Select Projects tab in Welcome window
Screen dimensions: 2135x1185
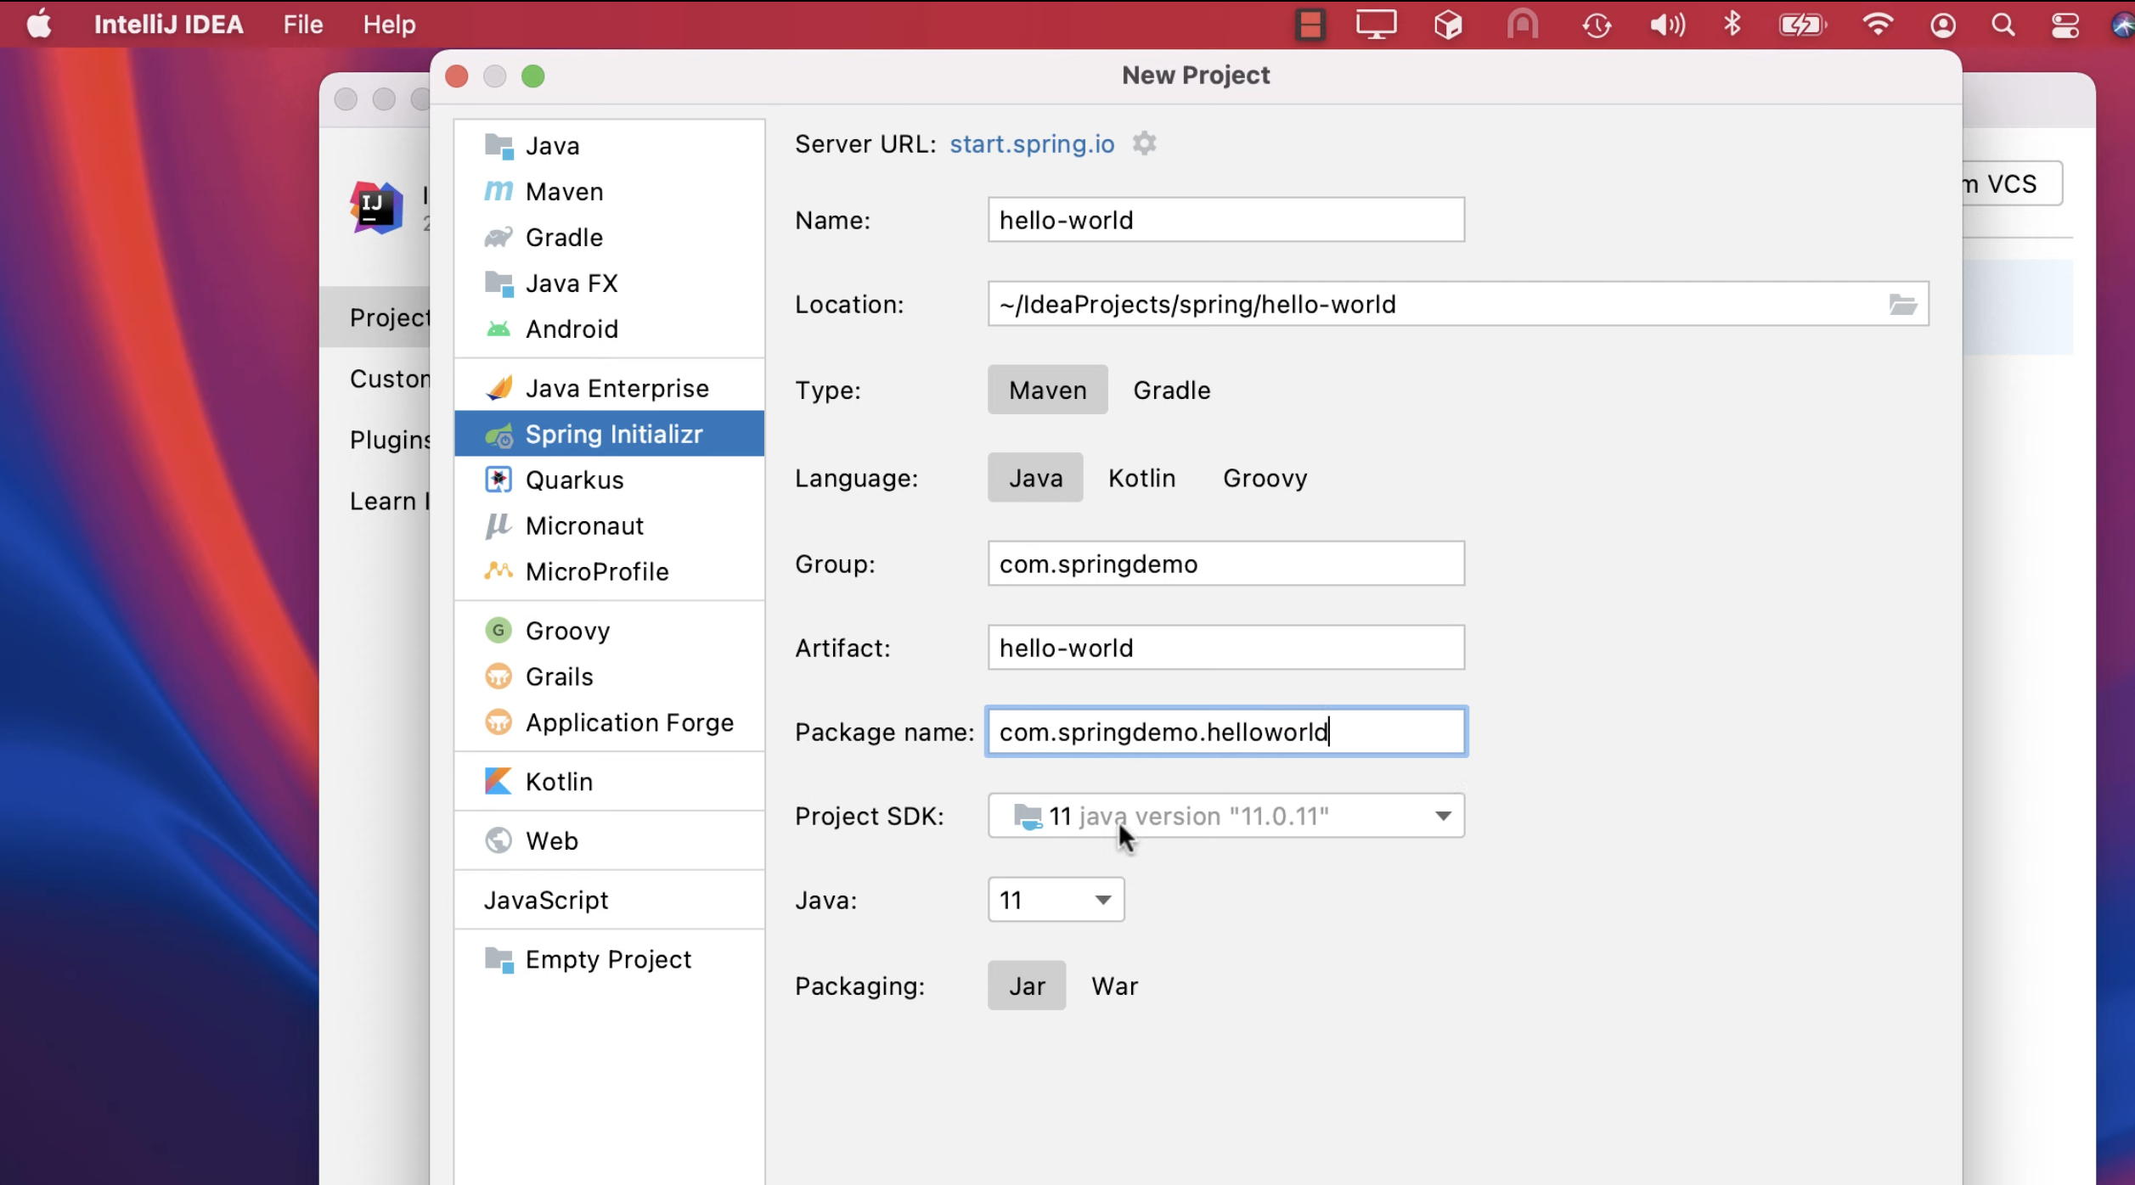point(375,317)
